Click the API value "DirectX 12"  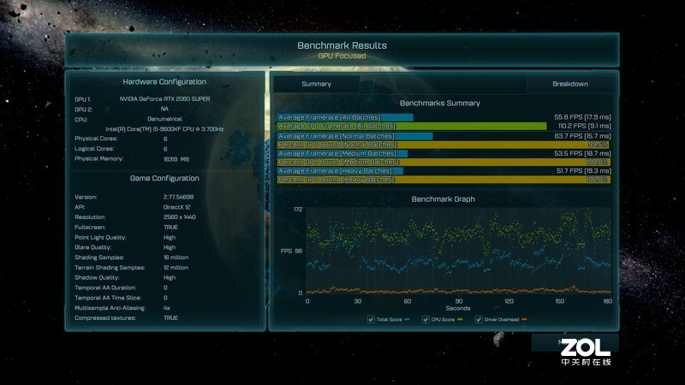click(177, 207)
